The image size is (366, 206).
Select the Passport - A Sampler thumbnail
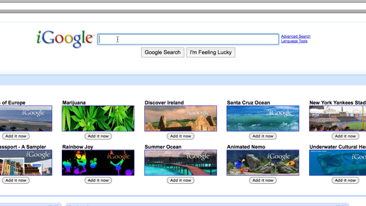(x=26, y=163)
